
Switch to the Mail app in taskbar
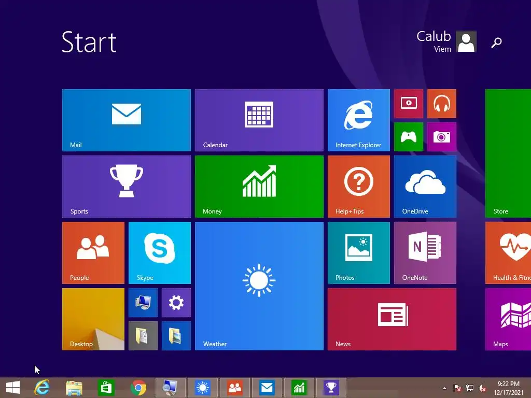pos(267,388)
